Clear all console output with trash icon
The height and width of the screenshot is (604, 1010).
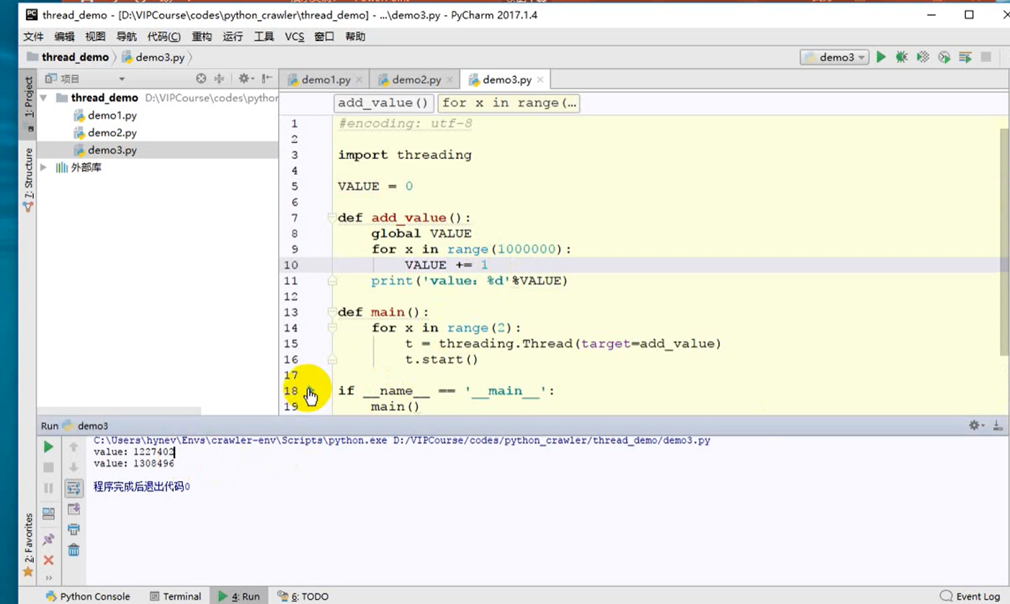[x=73, y=550]
